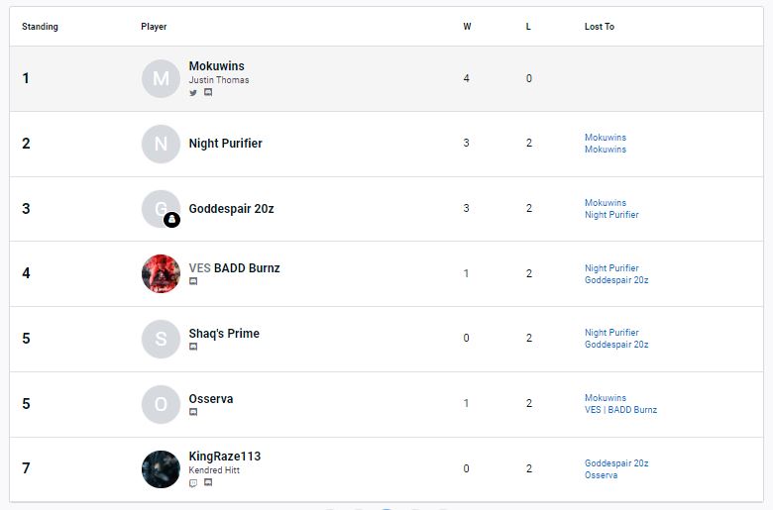Click Discord icon under KingRaze113
The height and width of the screenshot is (510, 773).
point(208,483)
